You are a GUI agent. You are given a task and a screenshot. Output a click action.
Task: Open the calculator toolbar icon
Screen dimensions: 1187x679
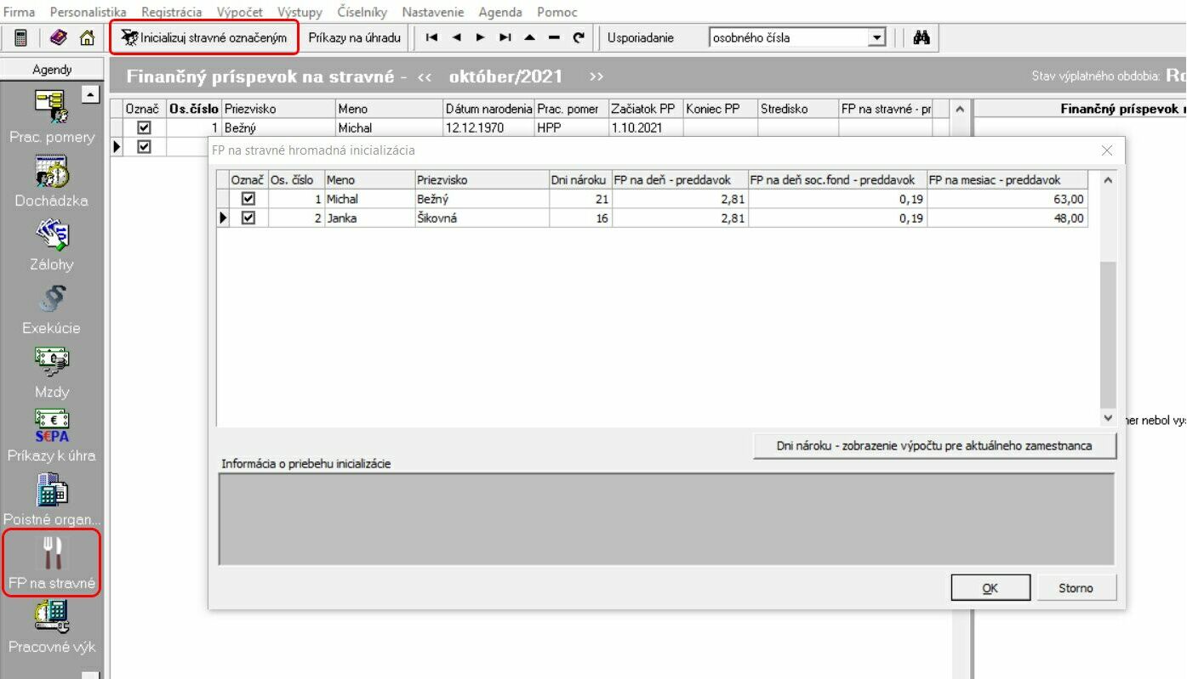click(20, 38)
